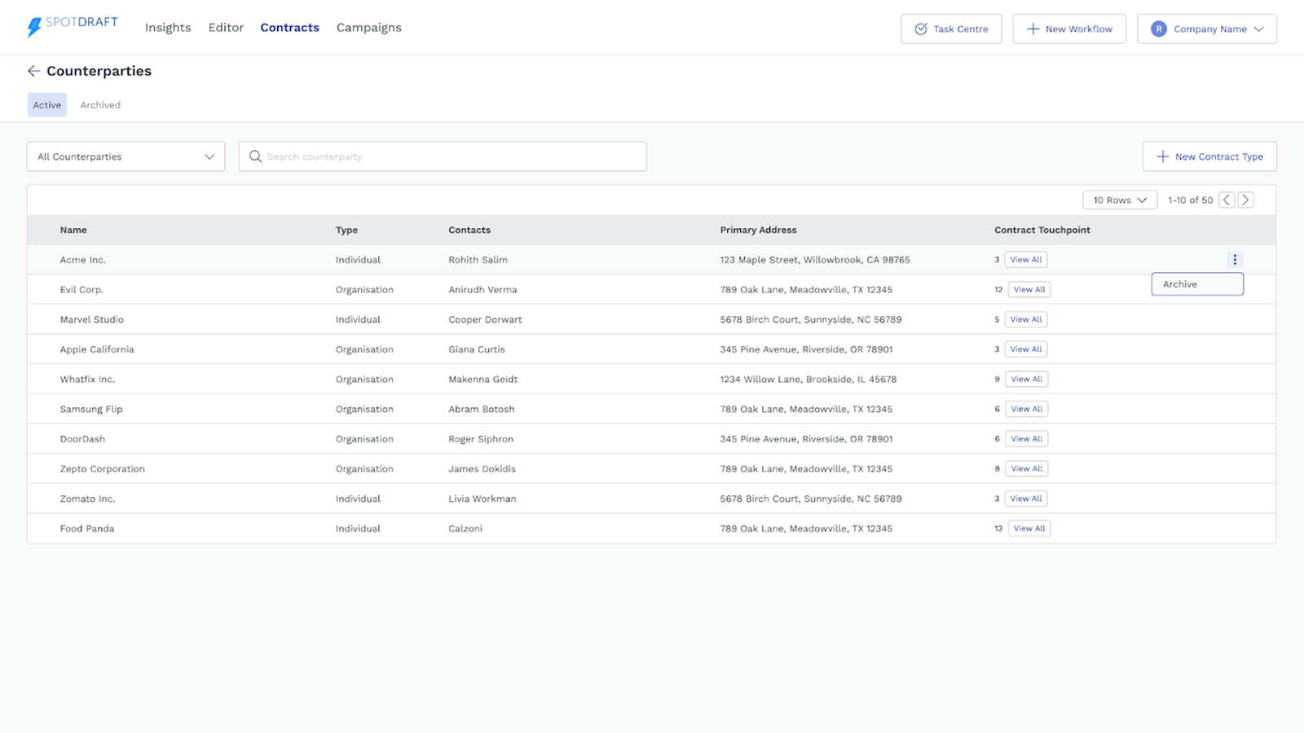Start a New Workflow
The width and height of the screenshot is (1304, 733).
[x=1069, y=29]
